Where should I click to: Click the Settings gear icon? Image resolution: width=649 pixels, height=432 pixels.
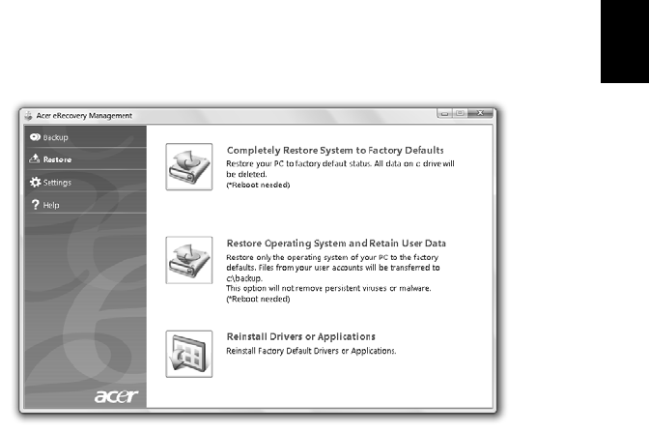coord(35,183)
